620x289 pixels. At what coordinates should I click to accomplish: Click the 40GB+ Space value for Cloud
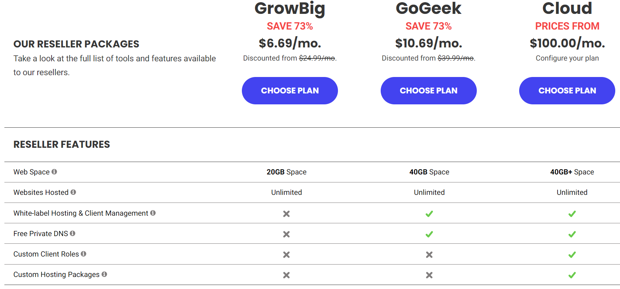[x=572, y=172]
